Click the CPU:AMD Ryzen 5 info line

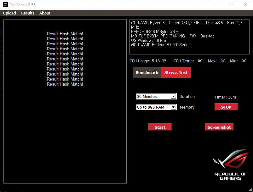click(x=187, y=25)
